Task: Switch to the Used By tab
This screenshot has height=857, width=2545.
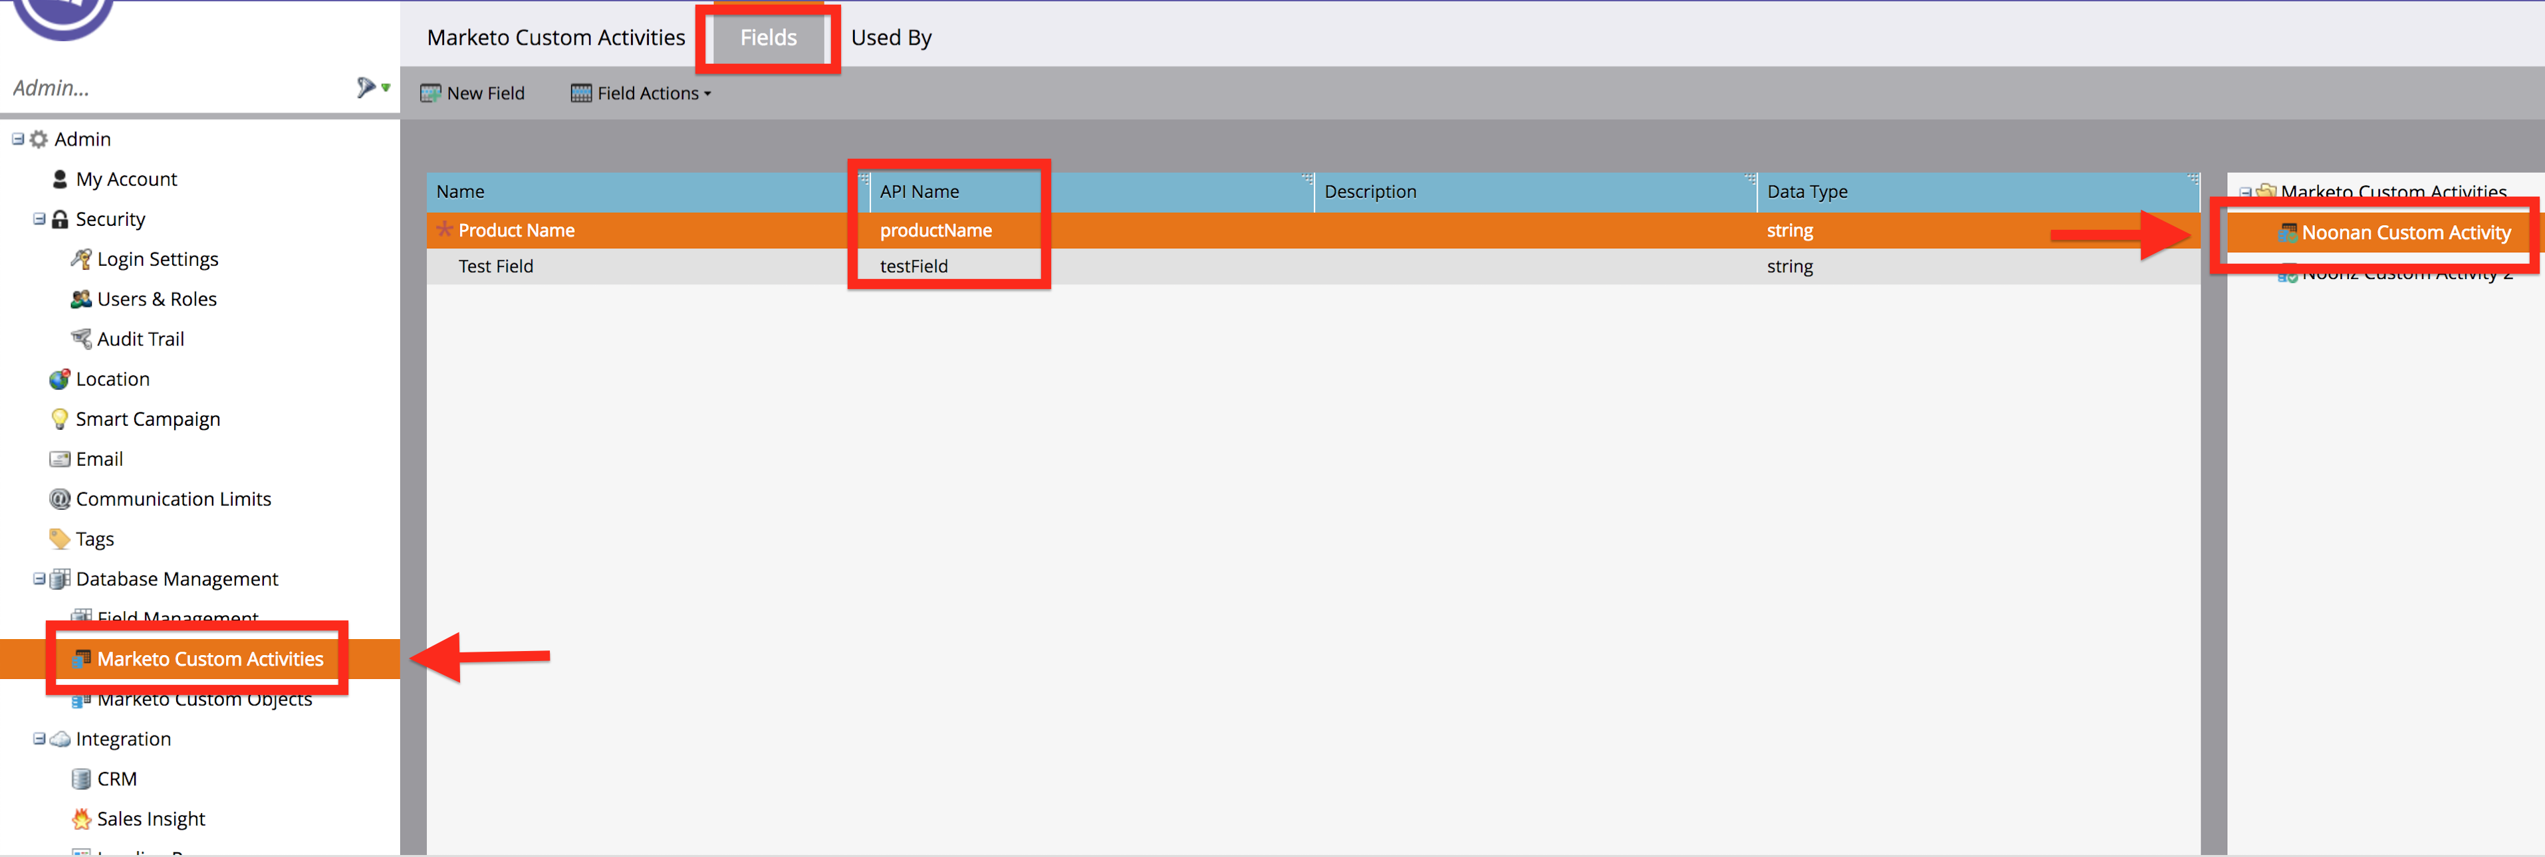Action: coord(890,37)
